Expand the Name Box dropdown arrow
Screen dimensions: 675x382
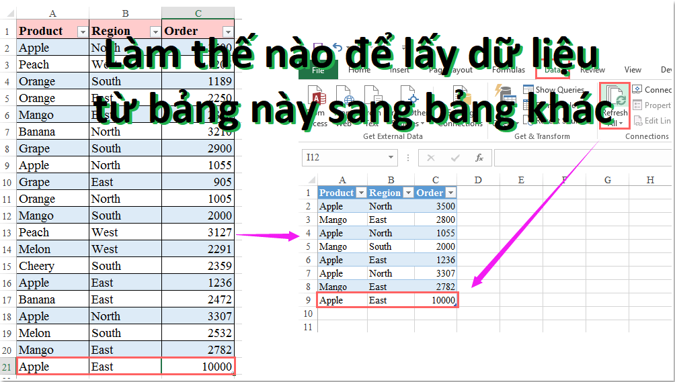coord(391,158)
